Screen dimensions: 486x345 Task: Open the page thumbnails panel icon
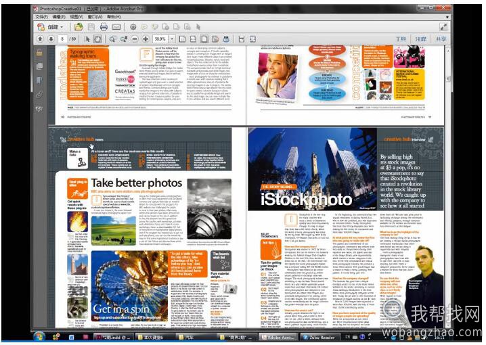39,66
